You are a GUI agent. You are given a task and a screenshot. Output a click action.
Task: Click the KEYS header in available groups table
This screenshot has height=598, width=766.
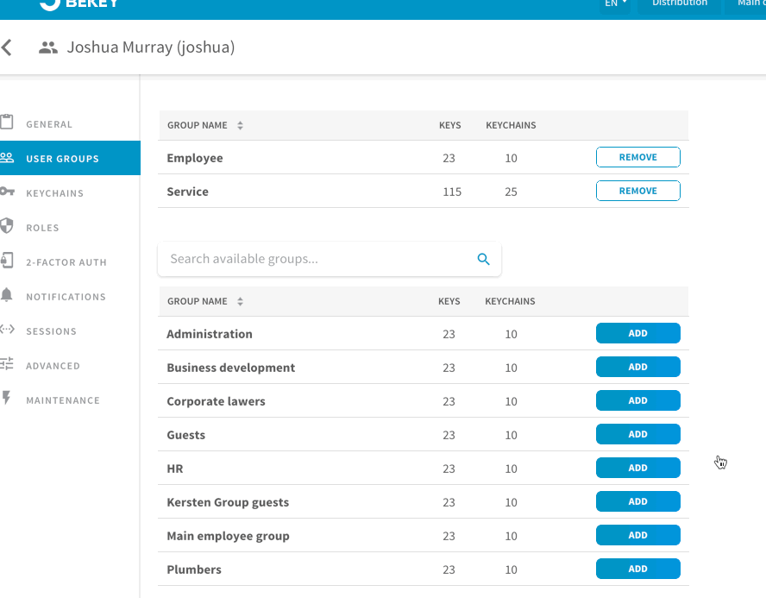(x=449, y=301)
